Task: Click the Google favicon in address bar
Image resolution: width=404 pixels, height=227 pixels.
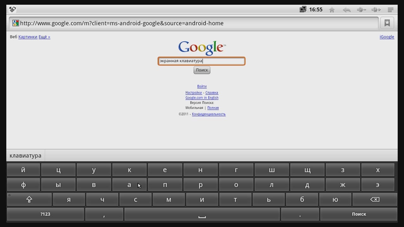Action: tap(15, 23)
